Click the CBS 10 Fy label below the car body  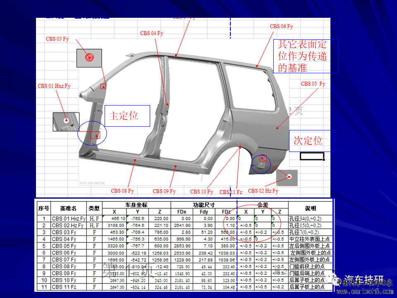201,192
